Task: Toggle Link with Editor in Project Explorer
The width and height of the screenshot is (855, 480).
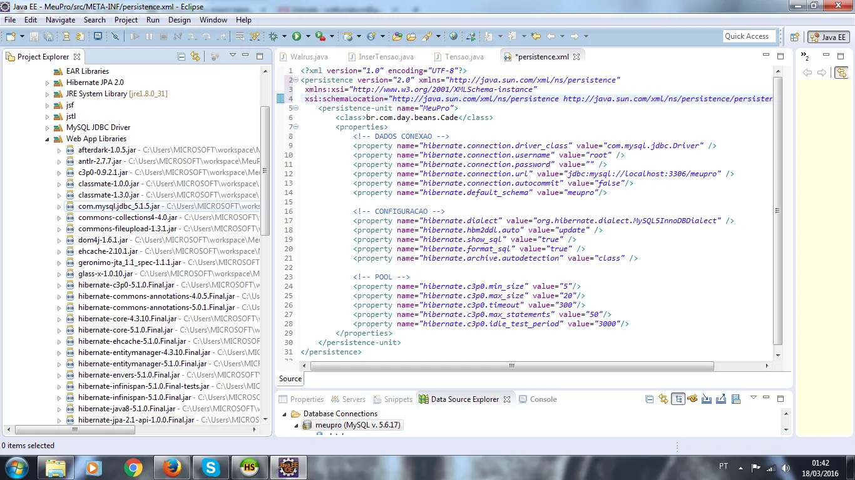Action: tap(195, 56)
